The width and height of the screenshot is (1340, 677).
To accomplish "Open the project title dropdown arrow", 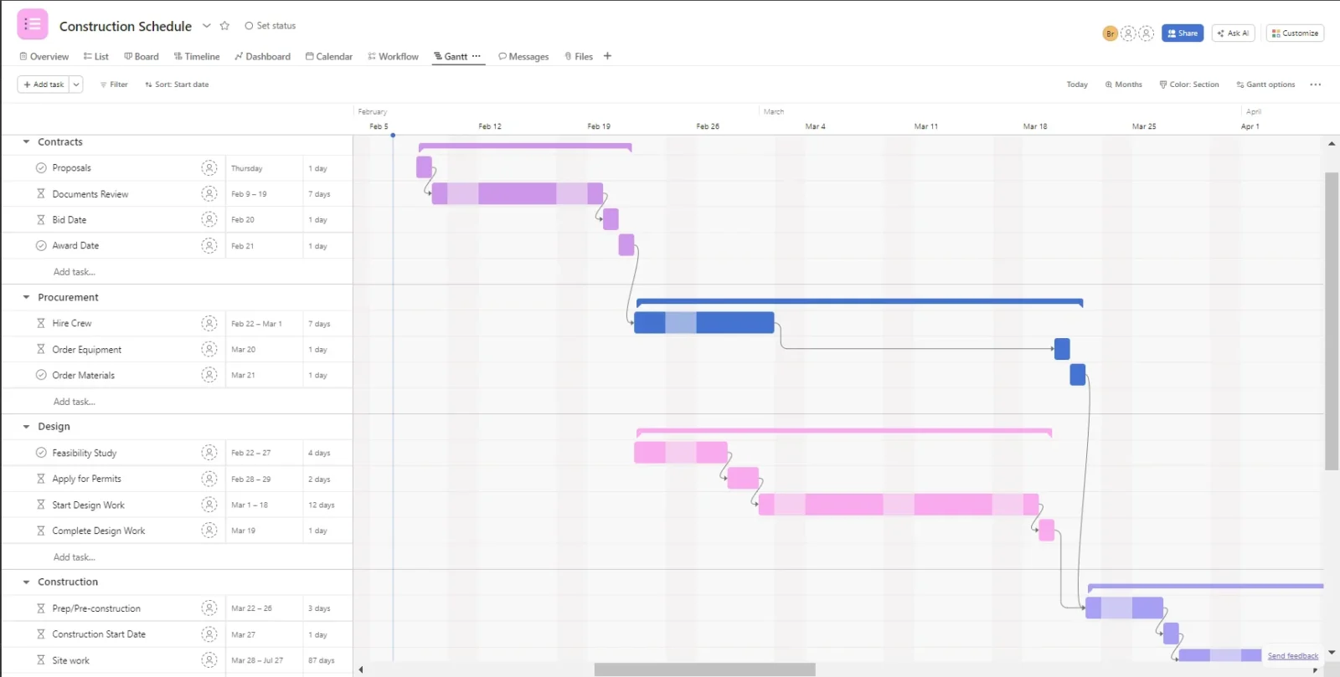I will tap(207, 26).
